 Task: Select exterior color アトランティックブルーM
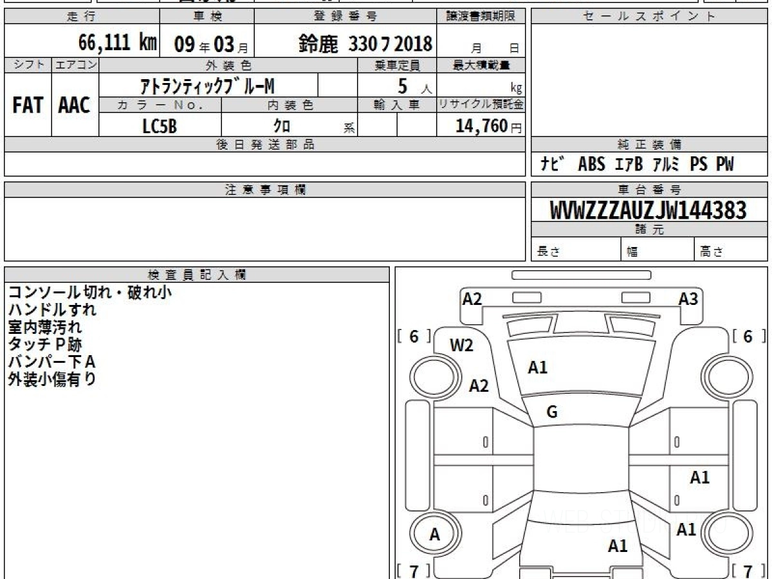(208, 85)
